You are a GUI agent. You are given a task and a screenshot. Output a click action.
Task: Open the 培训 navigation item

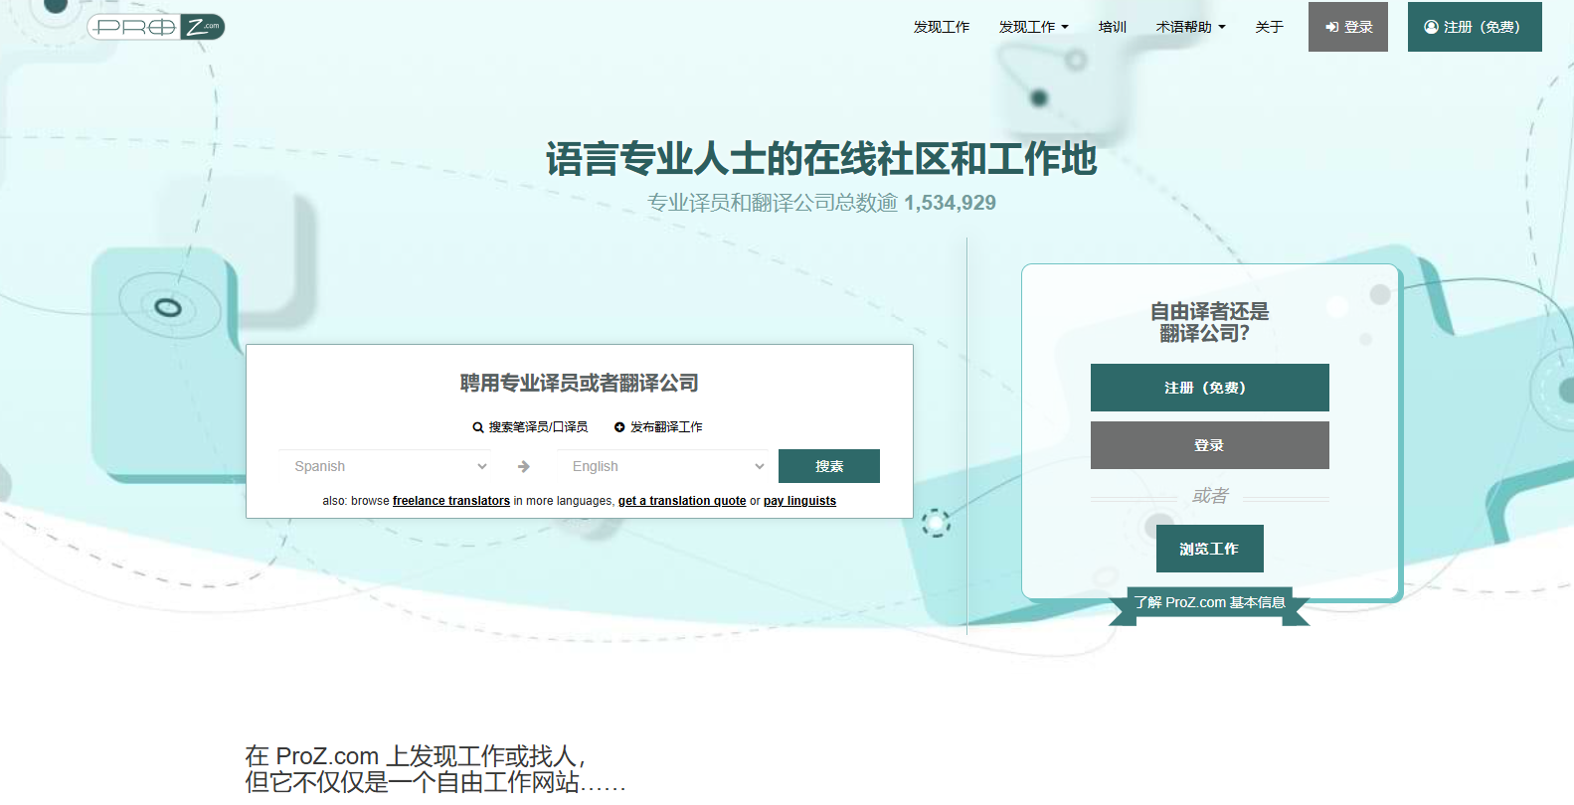(1112, 27)
